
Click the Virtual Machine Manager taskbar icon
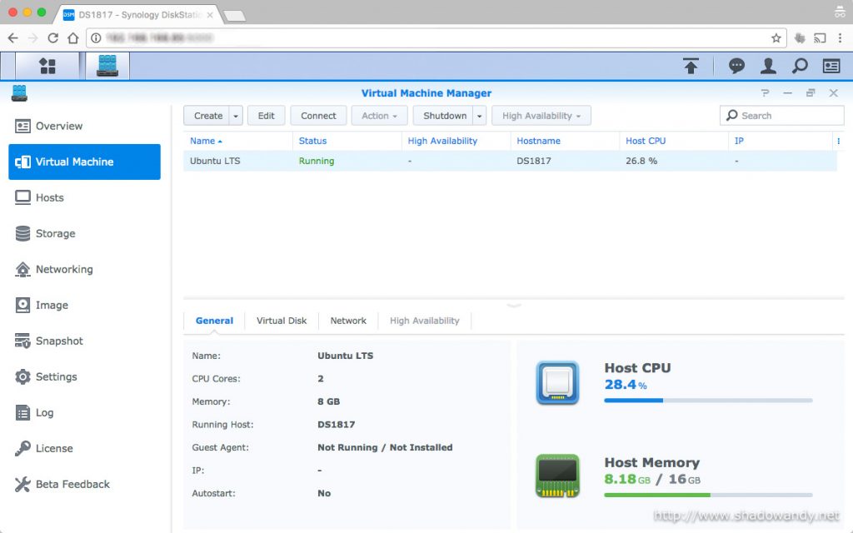pos(107,66)
